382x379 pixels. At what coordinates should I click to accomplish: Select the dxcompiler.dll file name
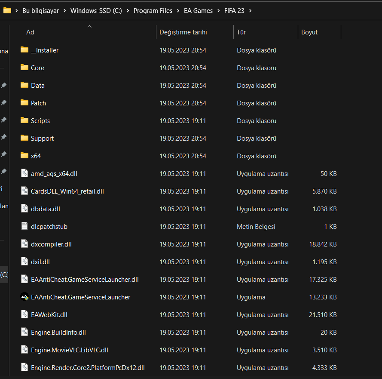pos(51,244)
